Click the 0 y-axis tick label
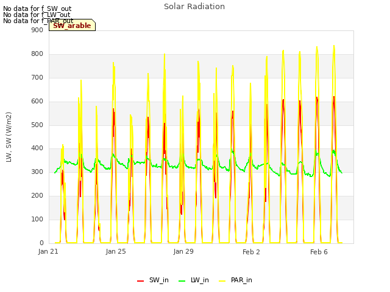The height and width of the screenshot is (292, 390). [41, 243]
